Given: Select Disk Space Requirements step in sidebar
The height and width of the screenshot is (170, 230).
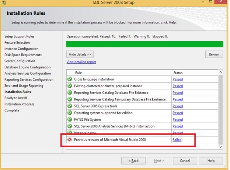Looking at the screenshot, I should (23, 55).
